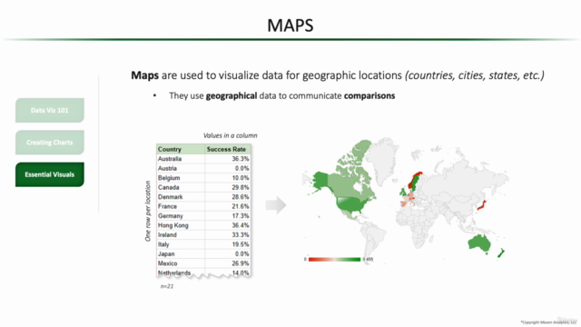Viewport: 581px width, 327px height.
Task: Click Alaska on the world map
Action: tap(320, 181)
